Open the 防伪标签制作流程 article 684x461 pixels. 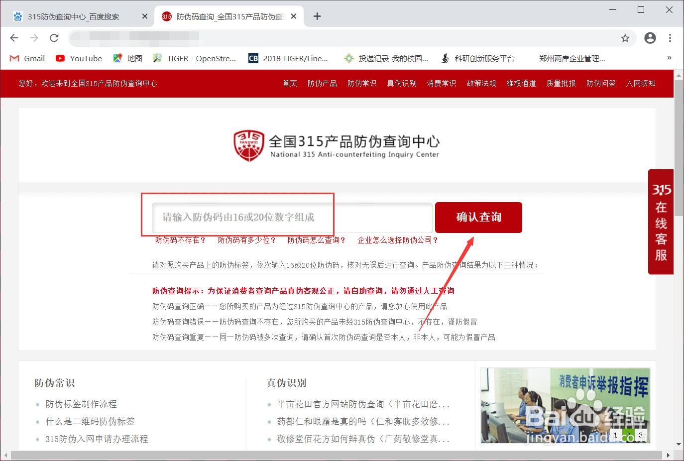81,404
